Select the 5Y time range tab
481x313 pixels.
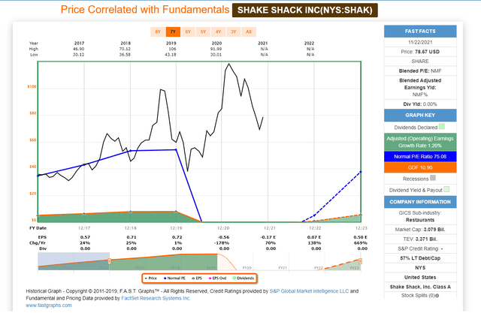[x=203, y=32]
